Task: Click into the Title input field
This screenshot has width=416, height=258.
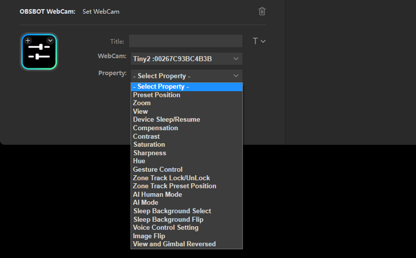Action: pos(185,41)
